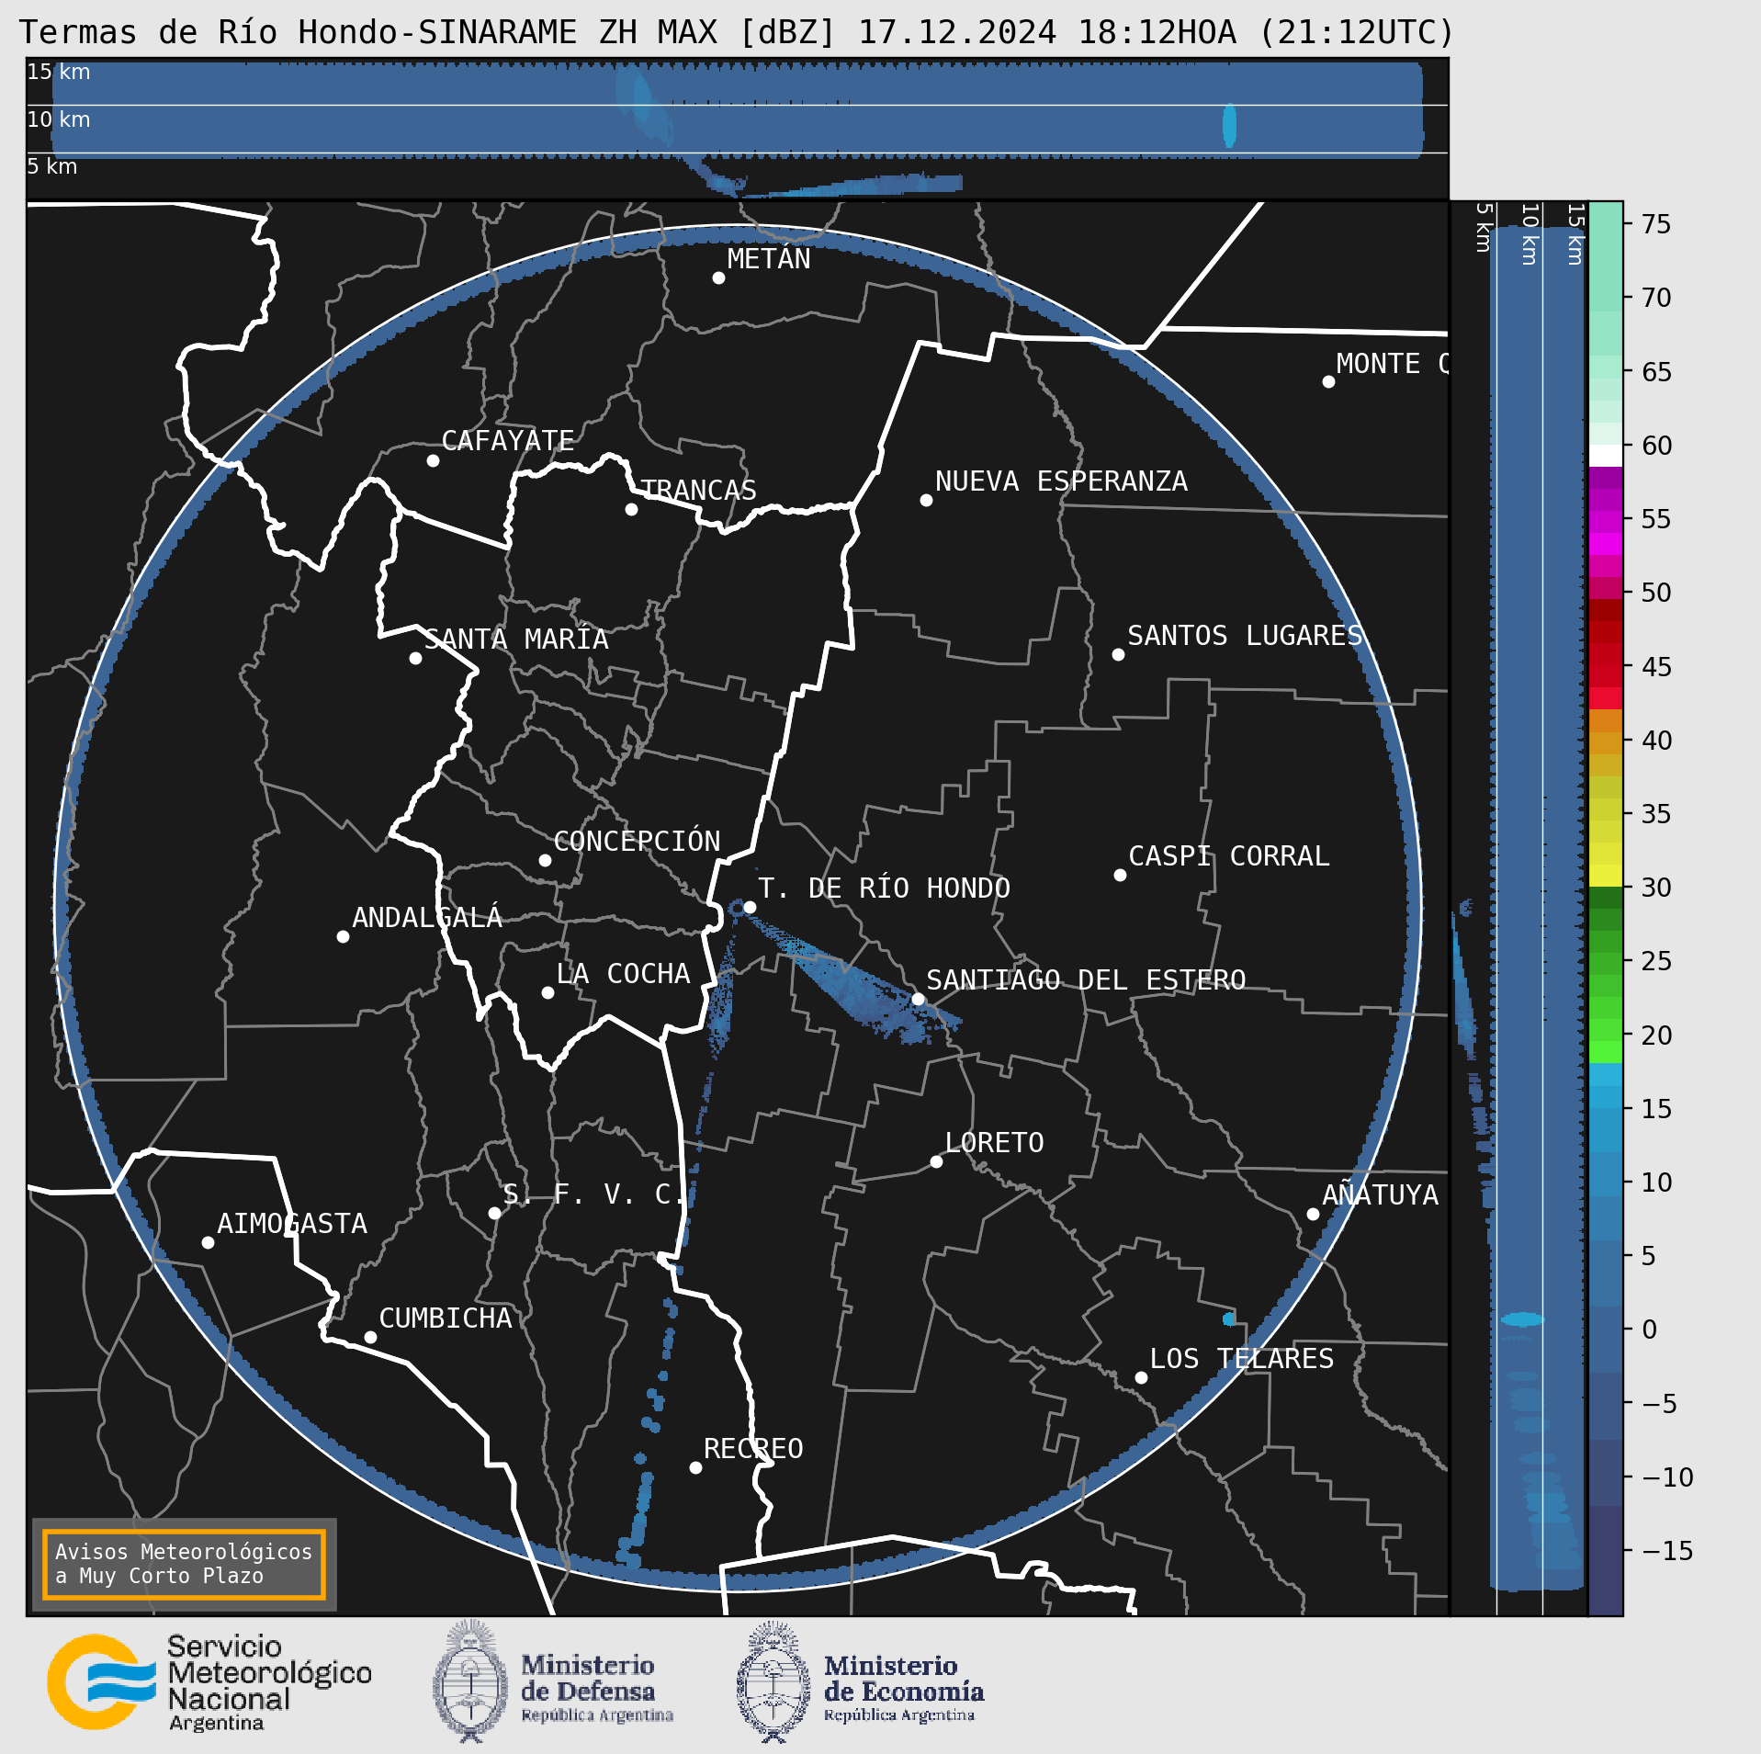Select the LORETO city marker dot

pos(936,1161)
